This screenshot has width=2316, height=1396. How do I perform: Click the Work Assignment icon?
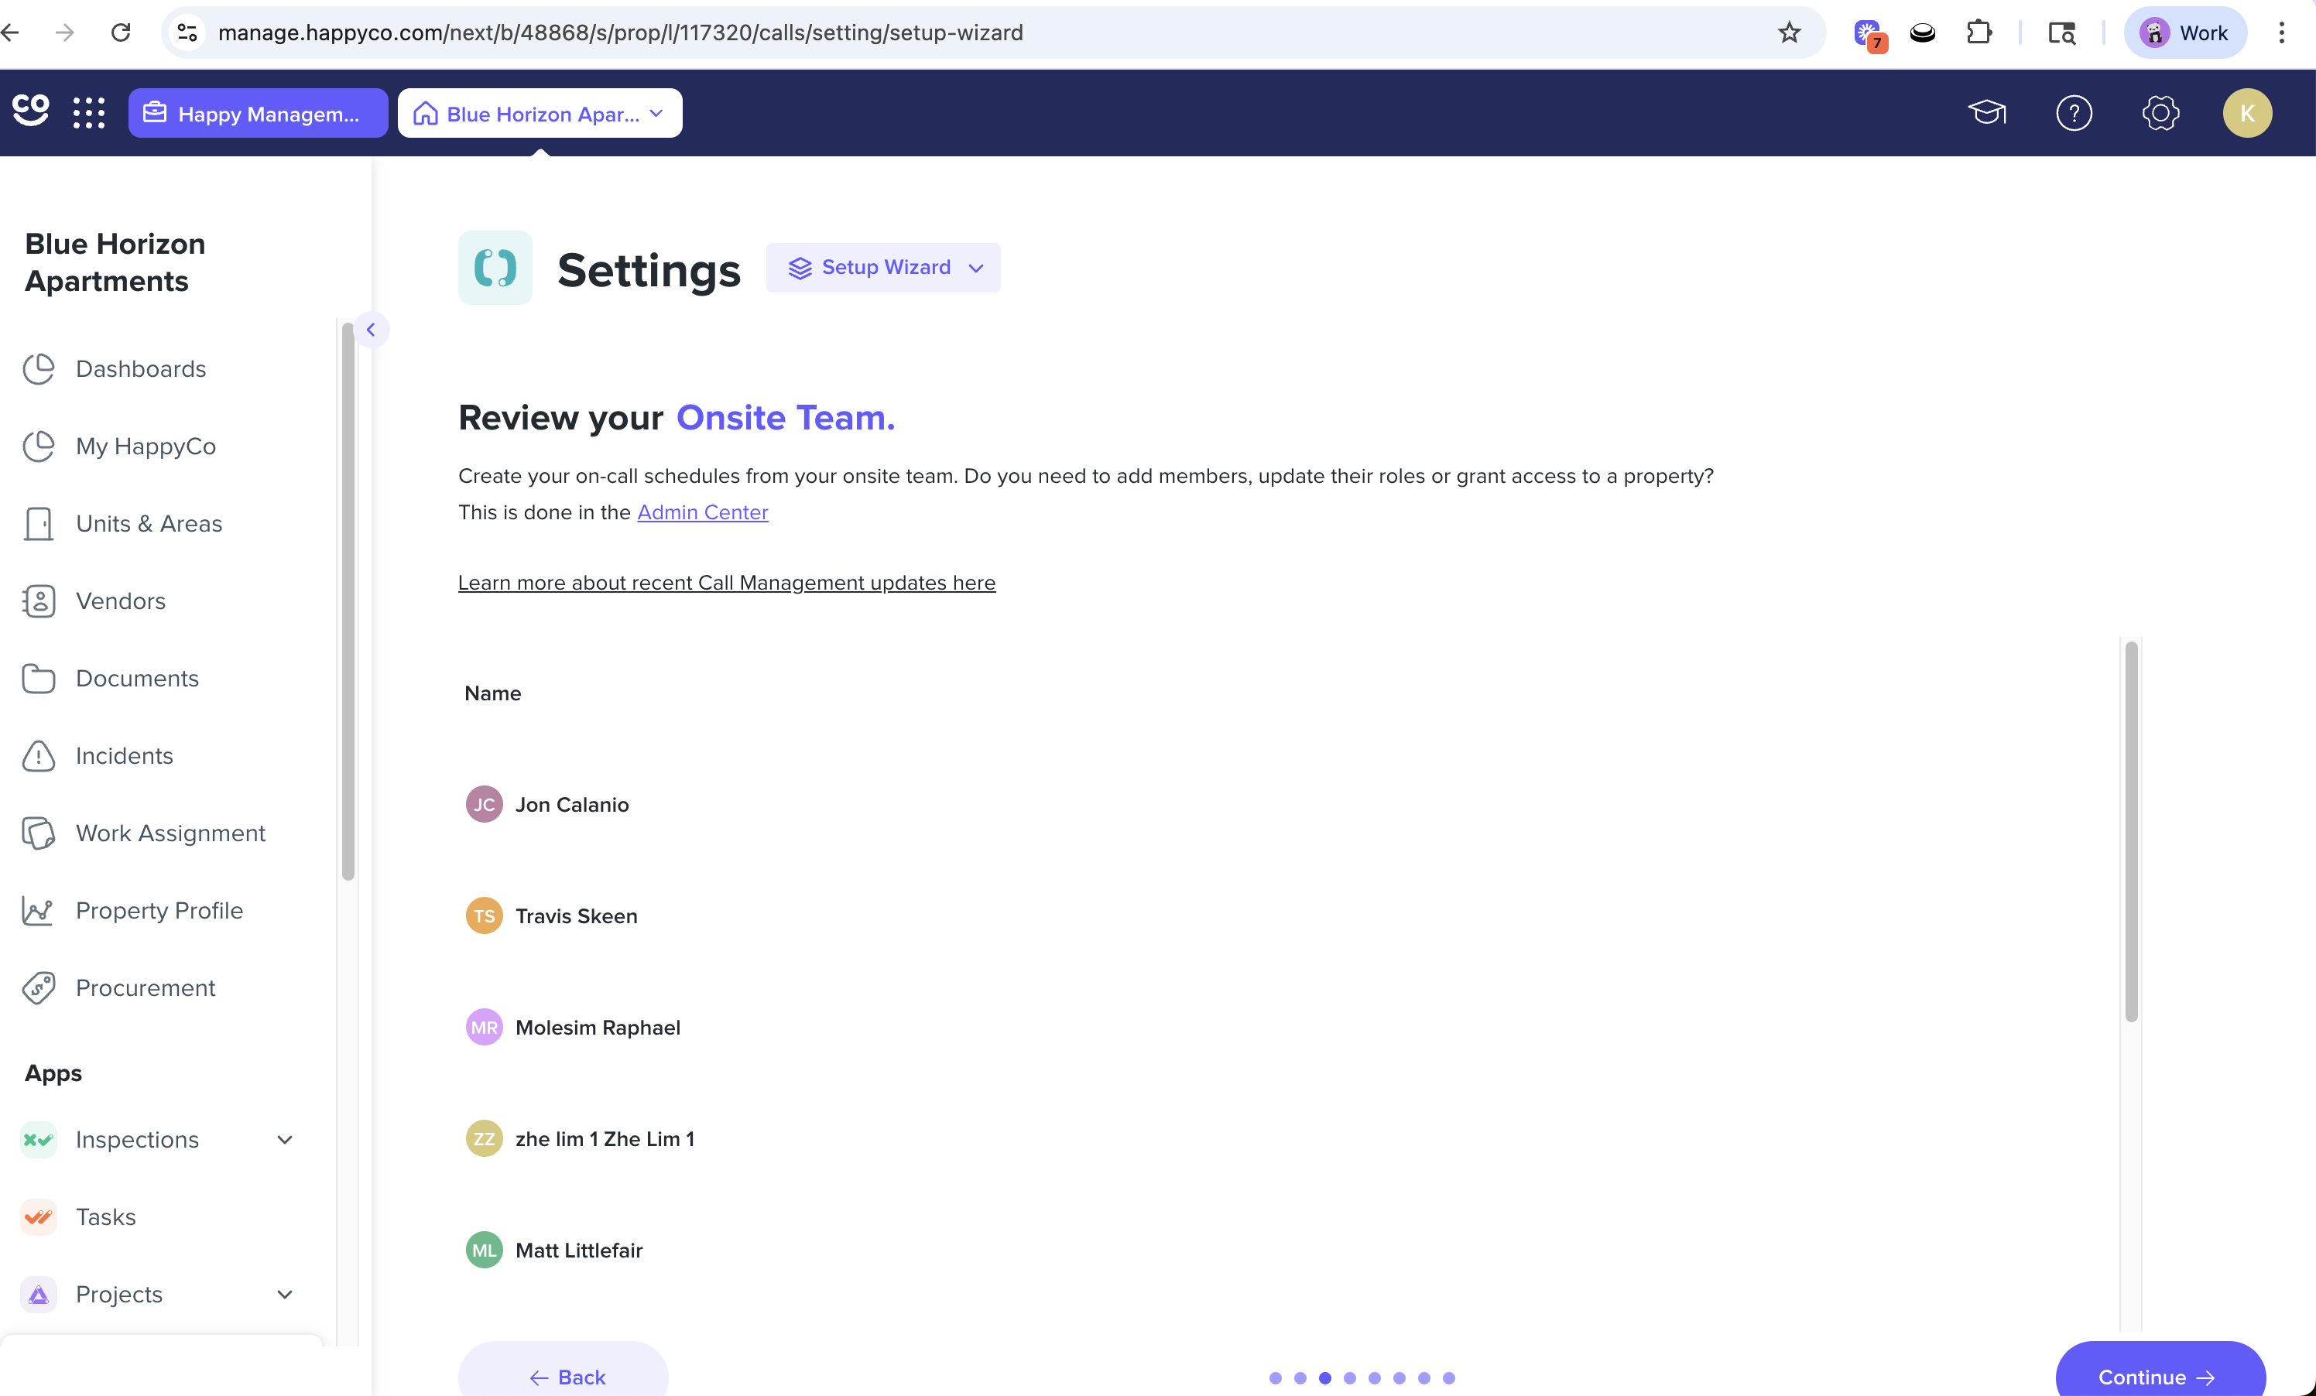[39, 833]
